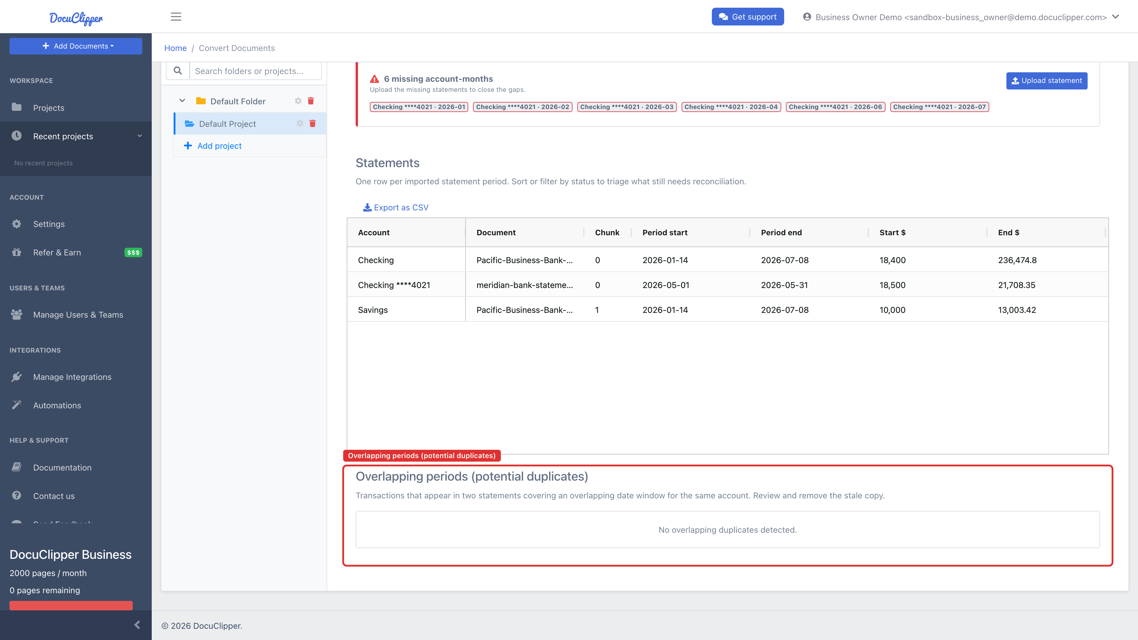
Task: Open Projects in the sidebar
Action: (49, 108)
